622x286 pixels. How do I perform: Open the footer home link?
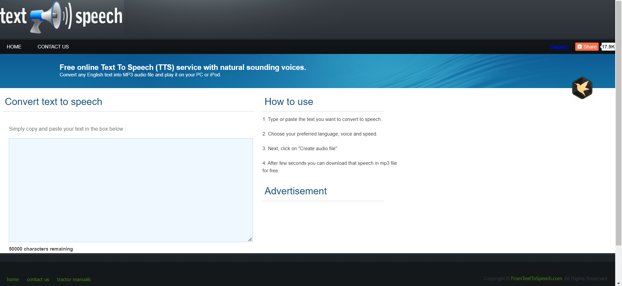tap(13, 279)
